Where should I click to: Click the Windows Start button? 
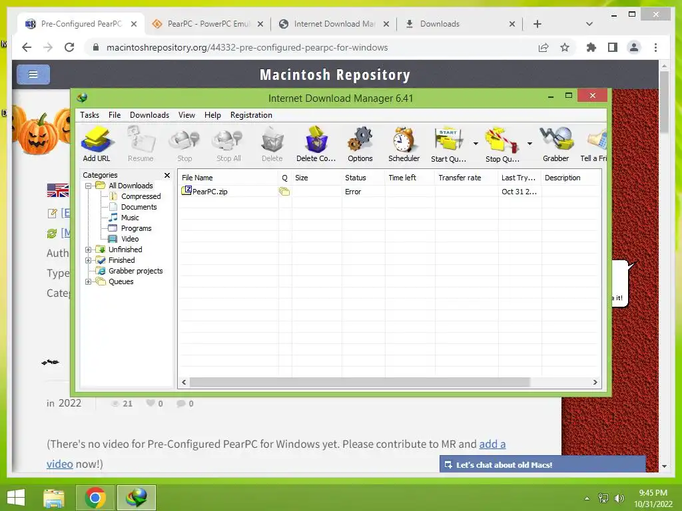16,498
